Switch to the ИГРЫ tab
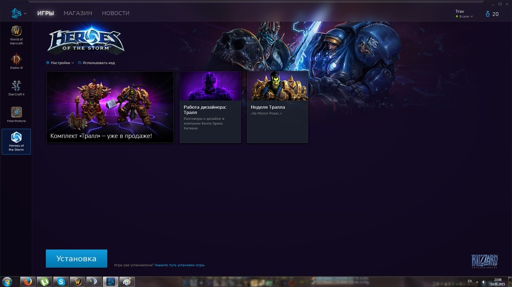The image size is (512, 287). pos(46,13)
